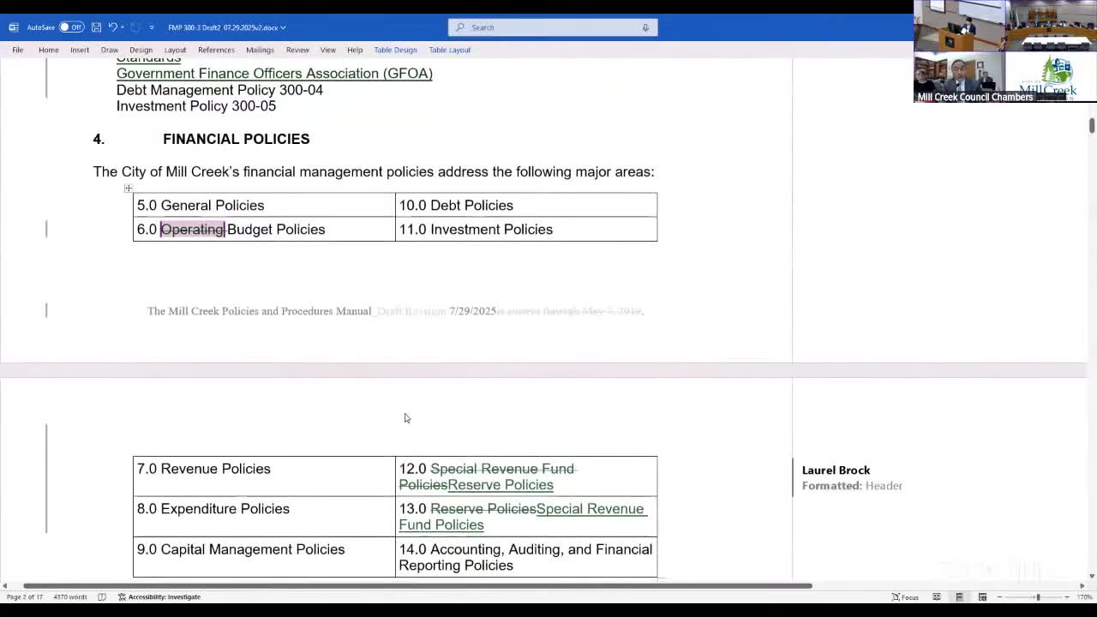Click the '11.0 Investment Policies' cell
This screenshot has height=617, width=1097.
(526, 230)
